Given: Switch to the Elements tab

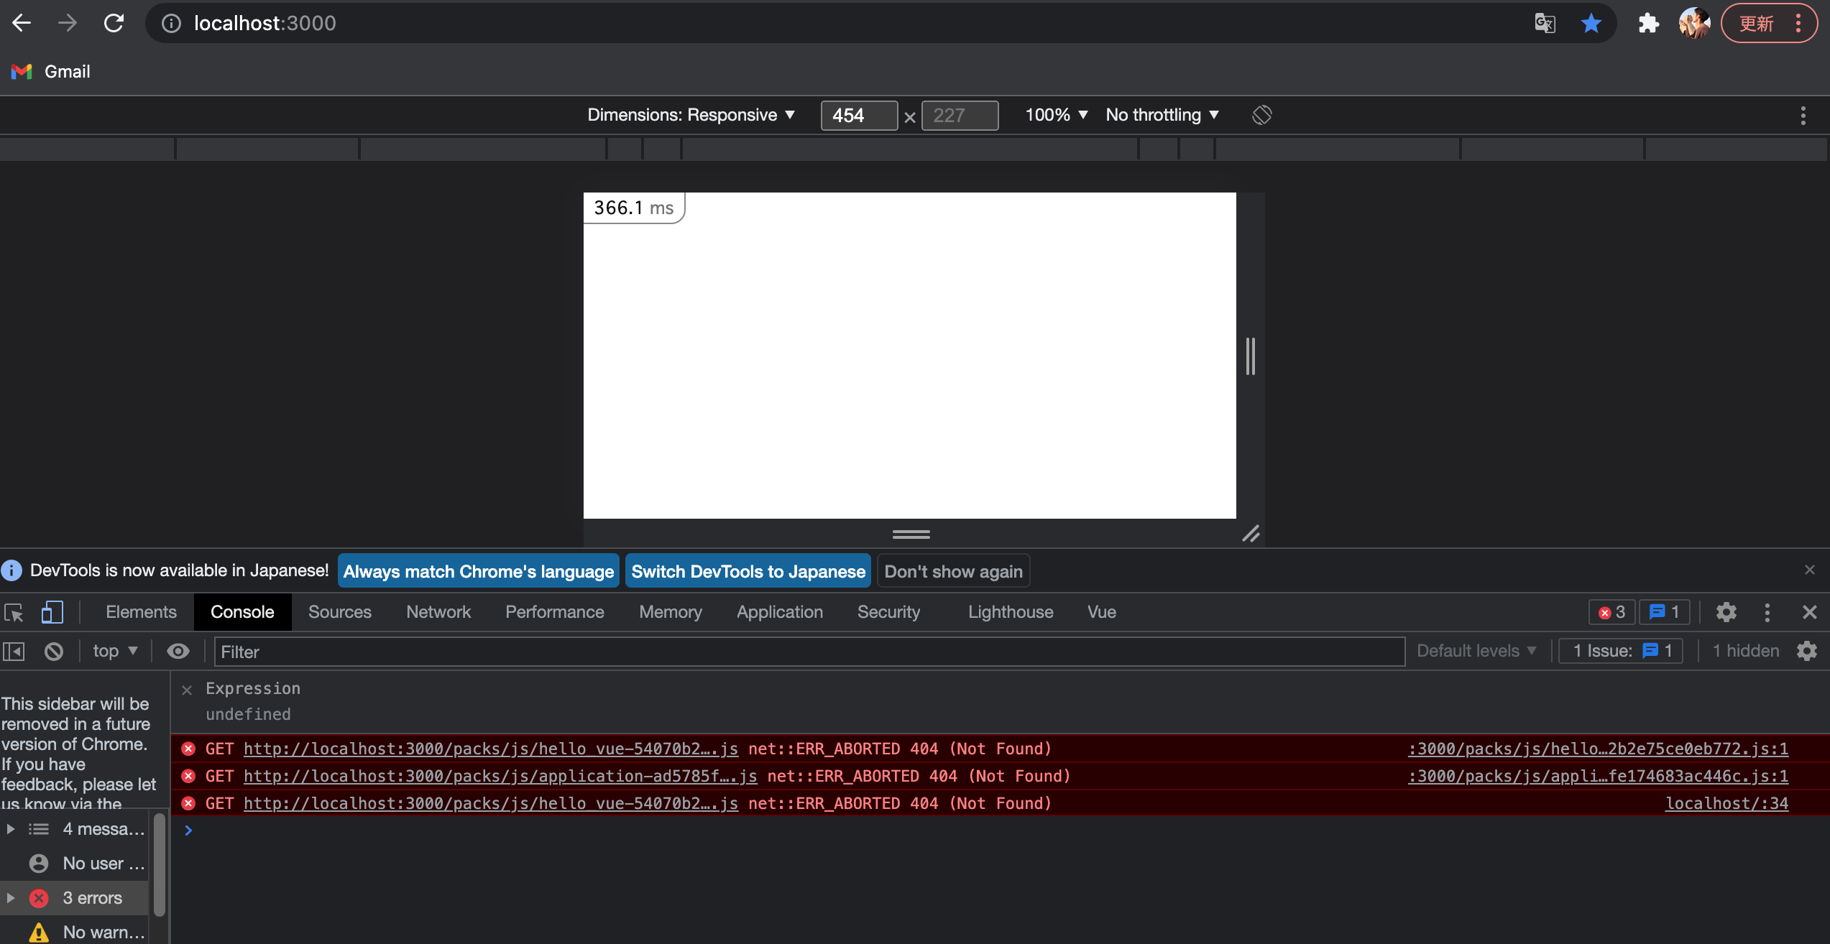Looking at the screenshot, I should pos(141,612).
